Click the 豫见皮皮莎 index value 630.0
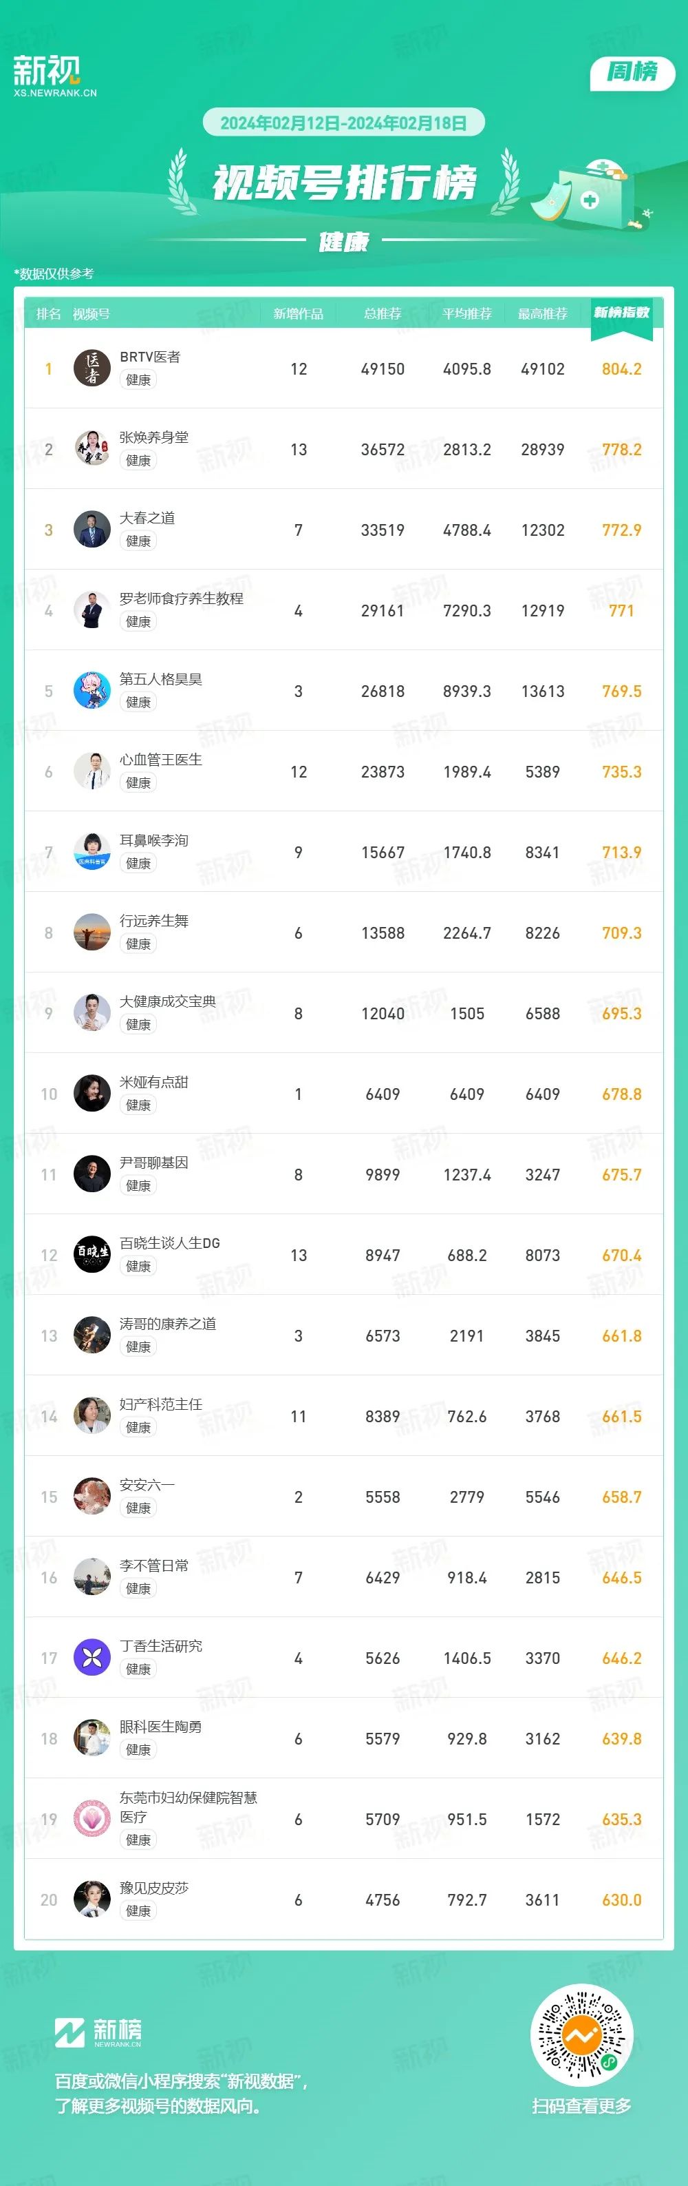This screenshot has width=688, height=2186. click(622, 1899)
